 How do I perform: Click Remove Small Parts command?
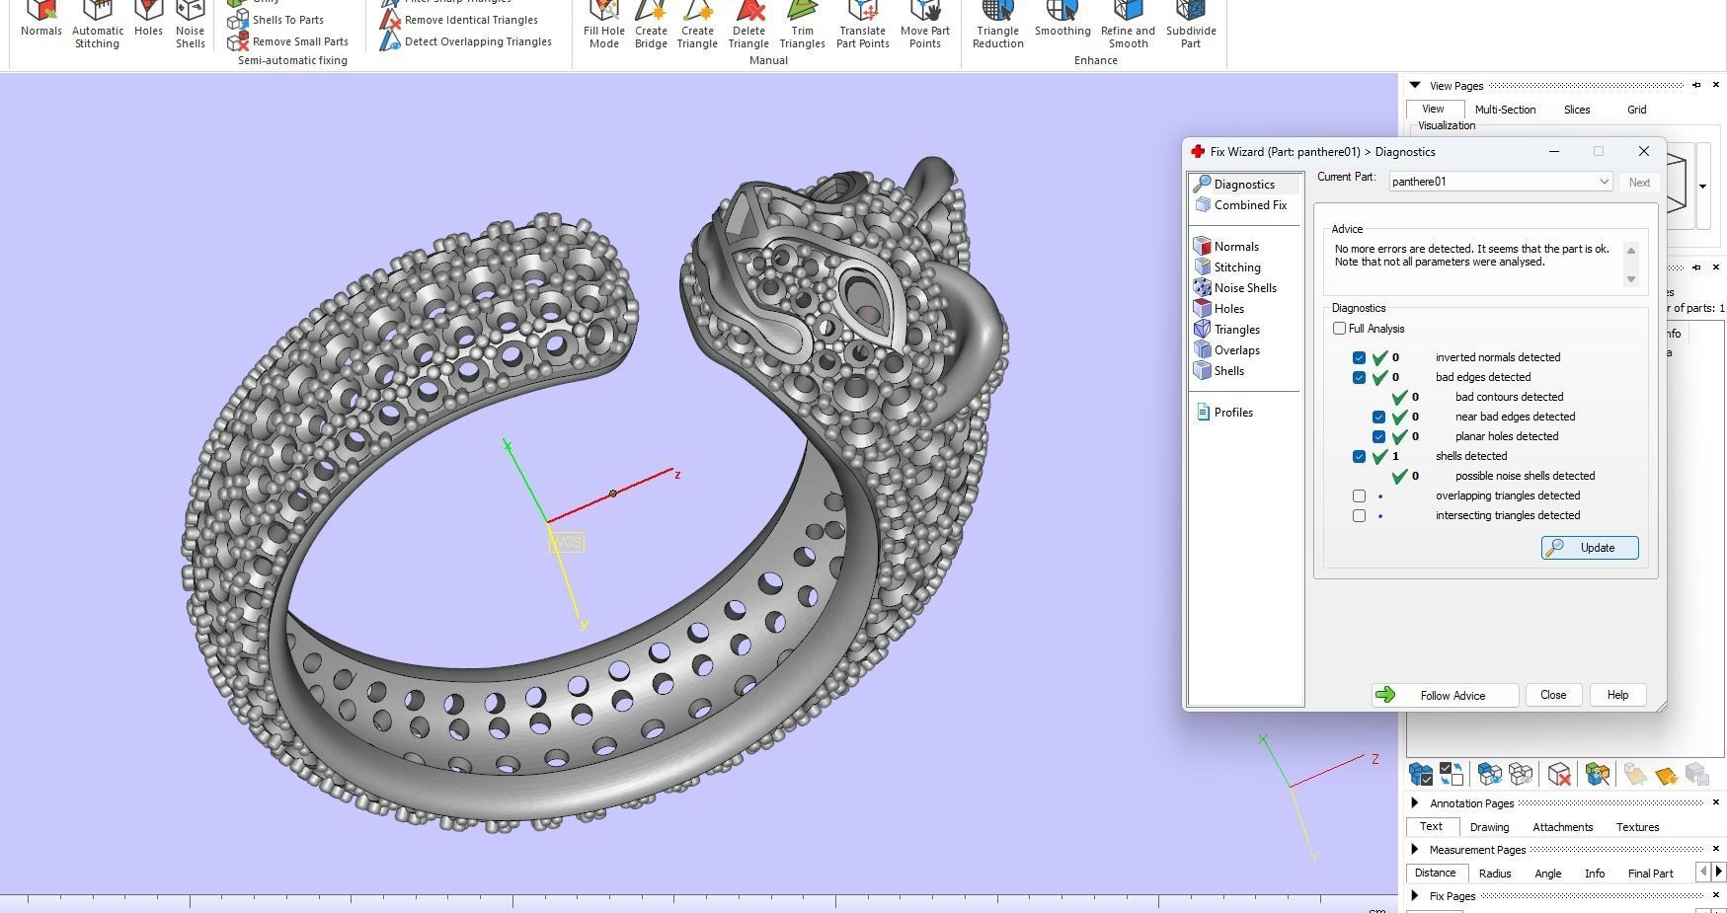tap(287, 41)
